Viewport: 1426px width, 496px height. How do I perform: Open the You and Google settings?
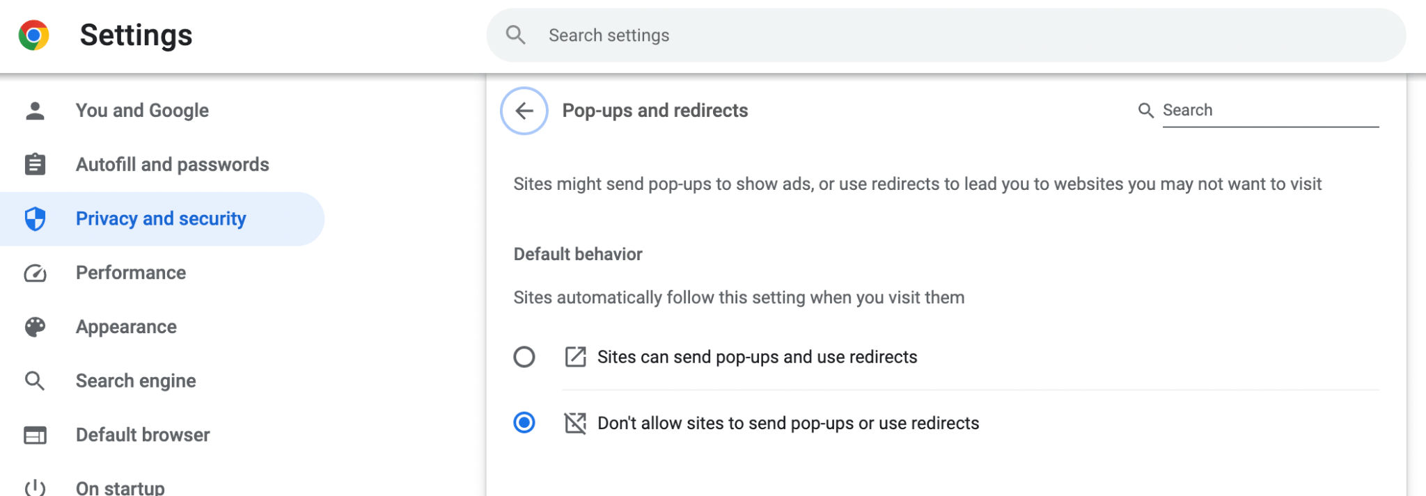tap(142, 109)
